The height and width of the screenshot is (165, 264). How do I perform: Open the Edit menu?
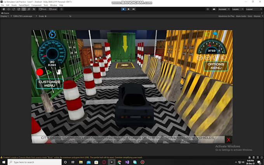8,5
